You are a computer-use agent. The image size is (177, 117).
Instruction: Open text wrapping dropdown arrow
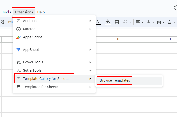click(x=164, y=22)
